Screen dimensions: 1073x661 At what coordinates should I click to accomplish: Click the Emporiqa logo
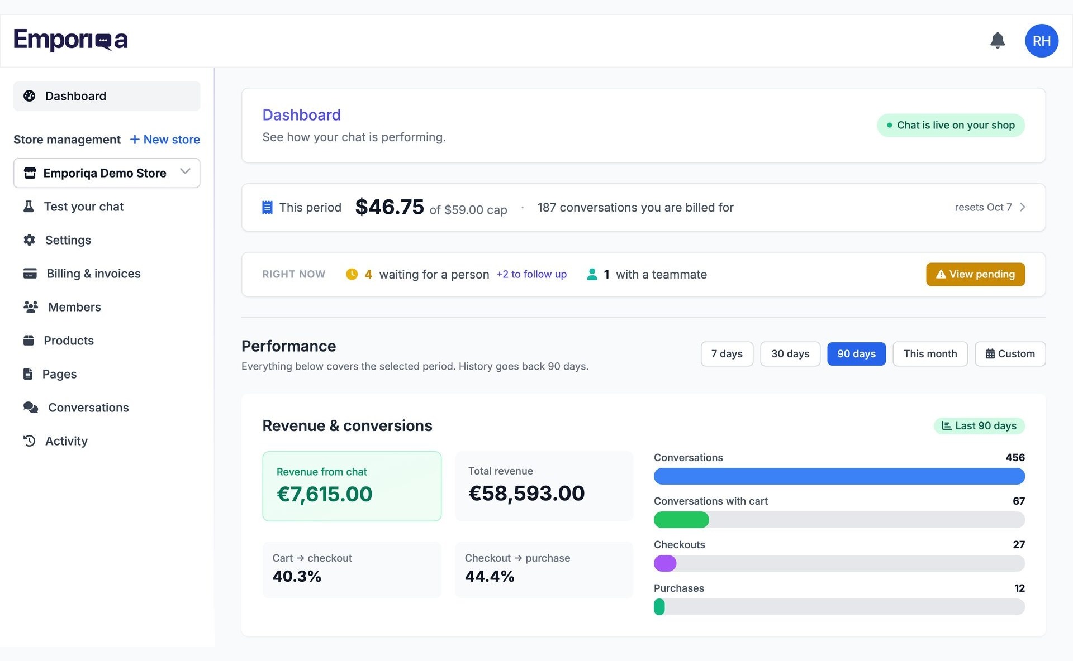point(71,40)
